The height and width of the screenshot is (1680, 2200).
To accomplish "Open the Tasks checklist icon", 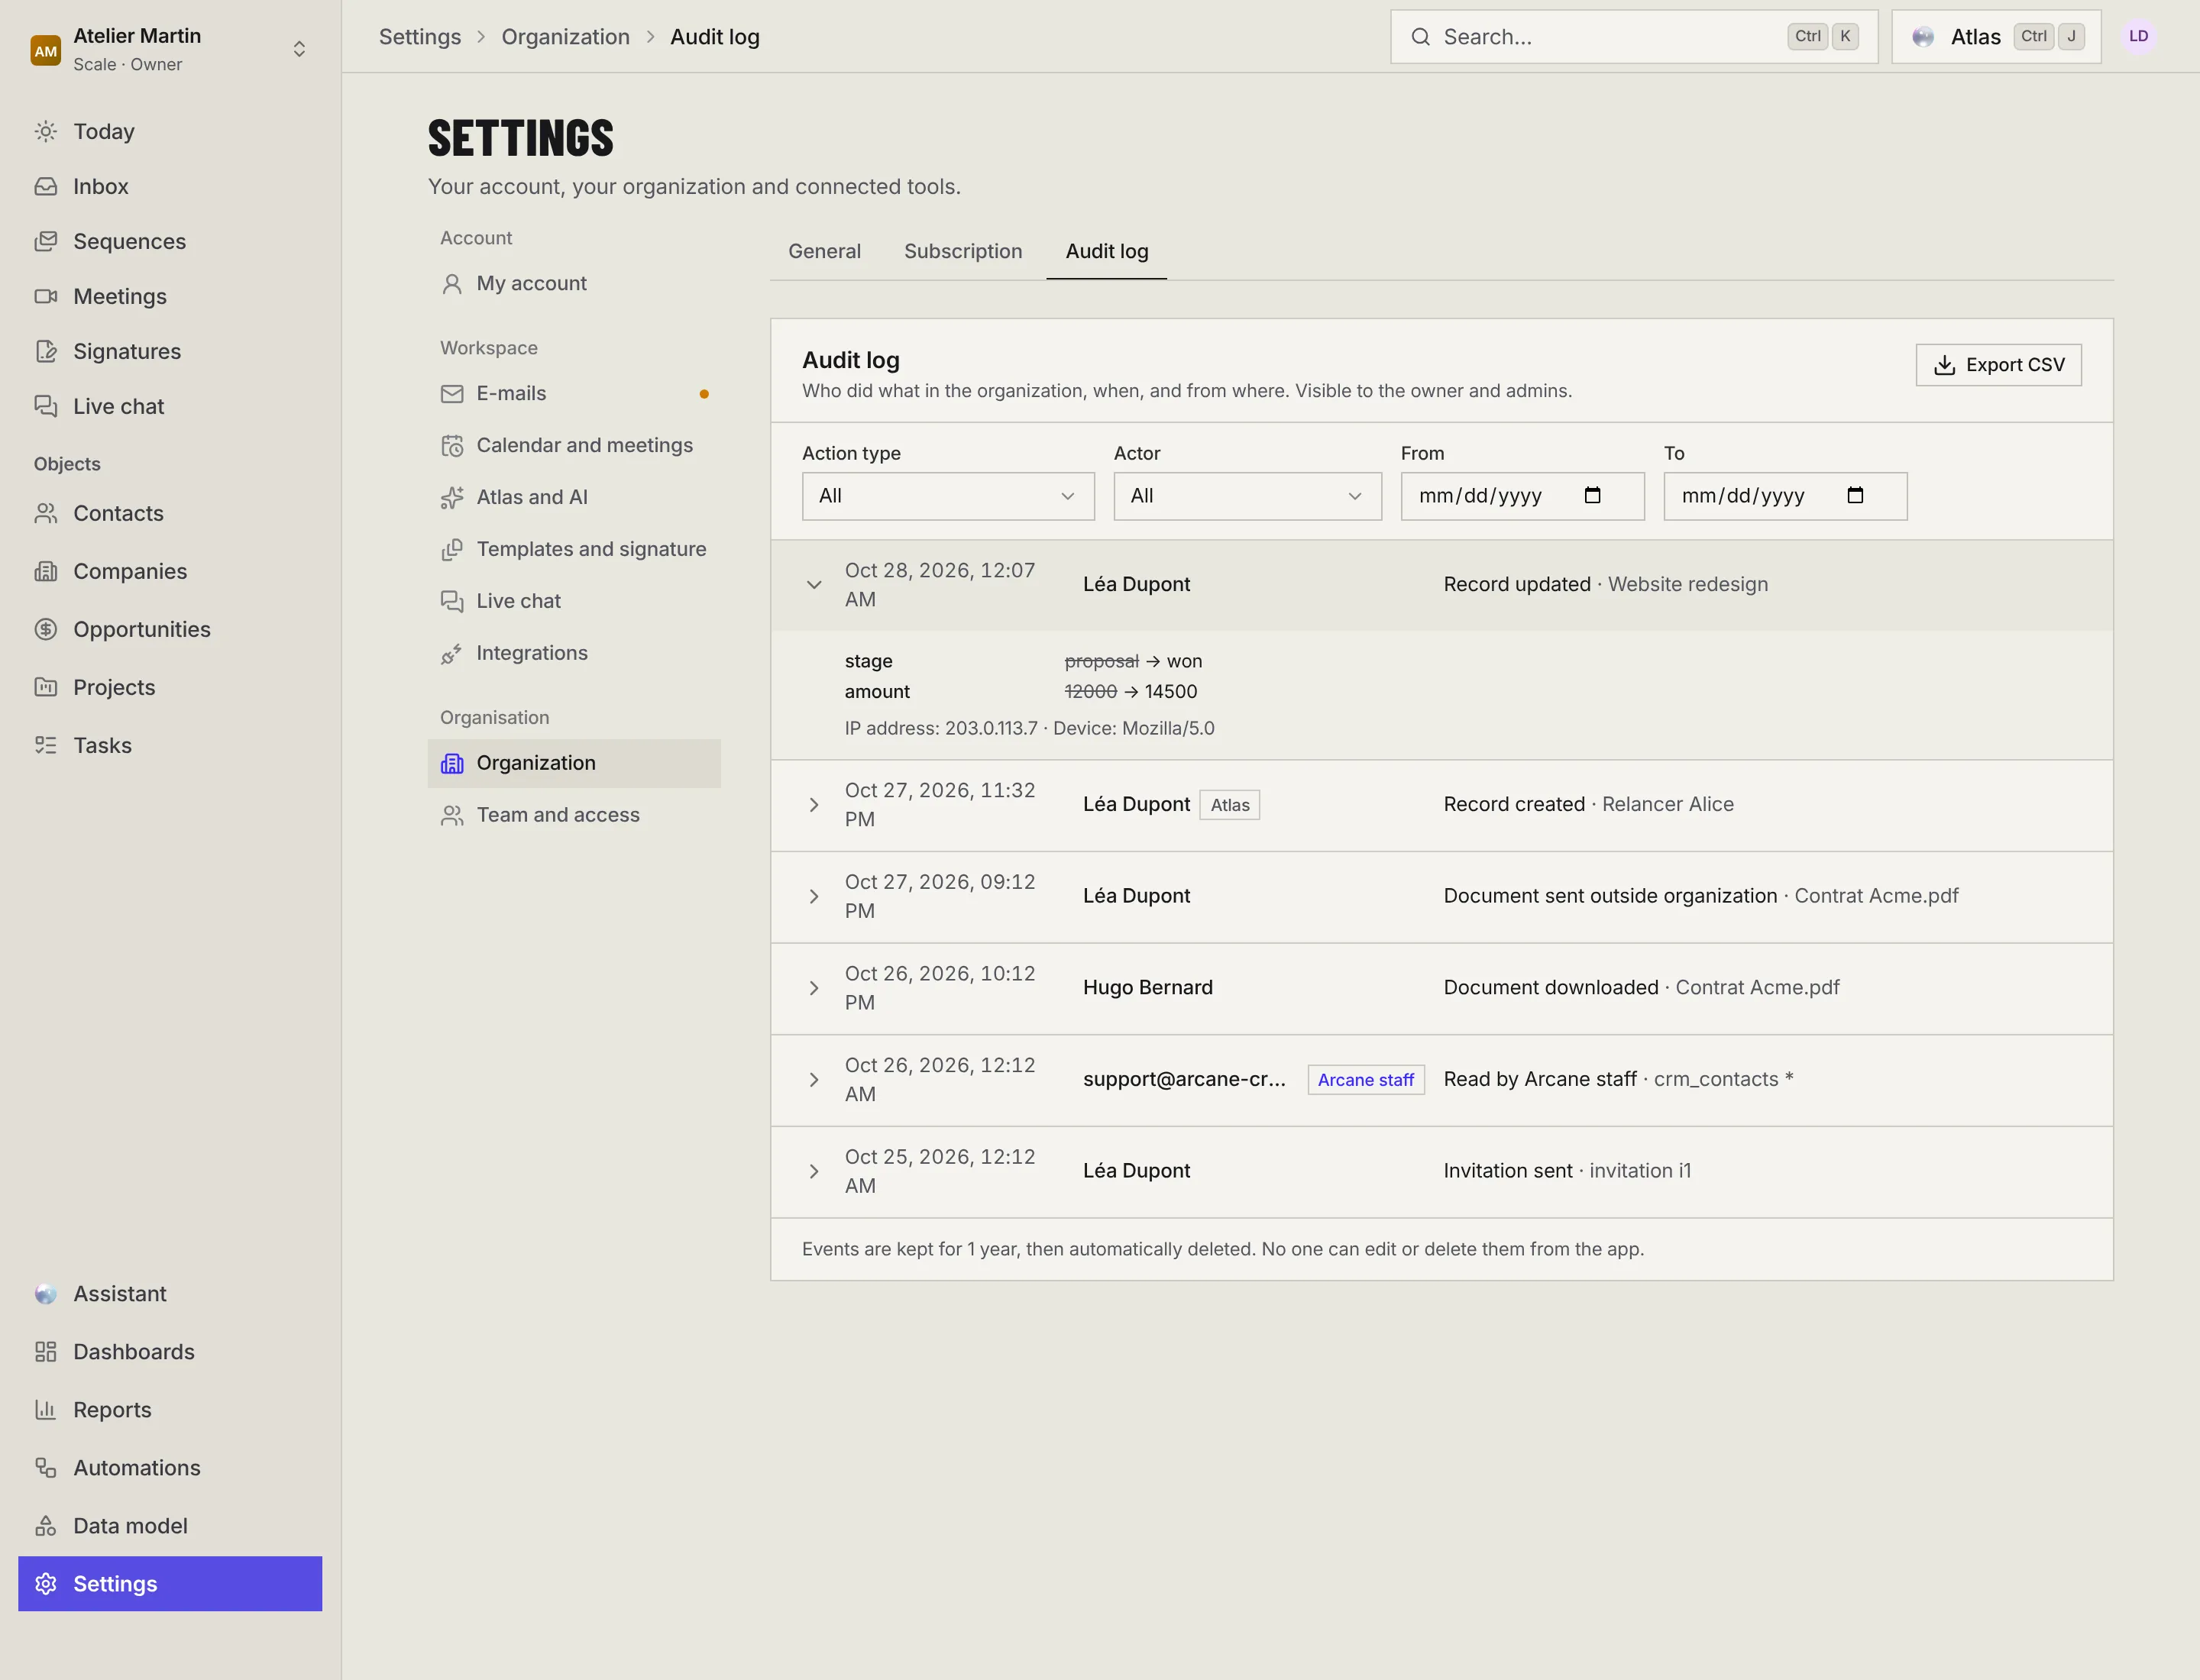I will point(46,745).
